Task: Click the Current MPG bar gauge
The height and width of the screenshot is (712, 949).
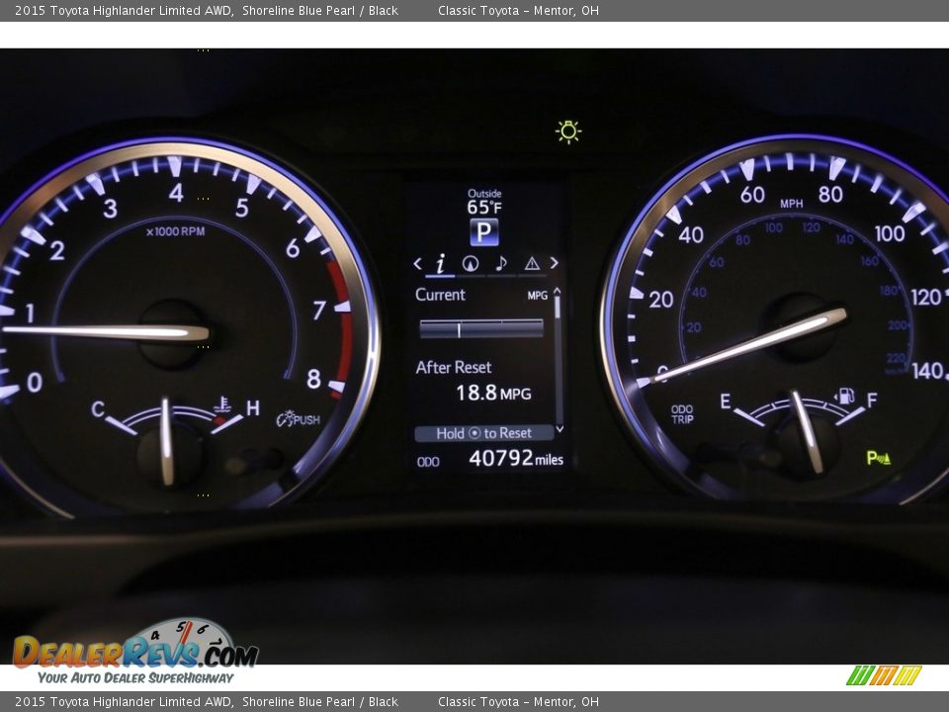Action: [481, 328]
